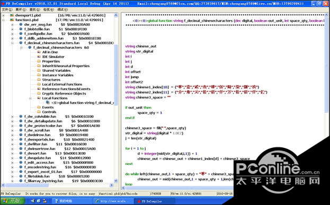Expand the f_dw_colvisible.fun node

click(x=12, y=117)
